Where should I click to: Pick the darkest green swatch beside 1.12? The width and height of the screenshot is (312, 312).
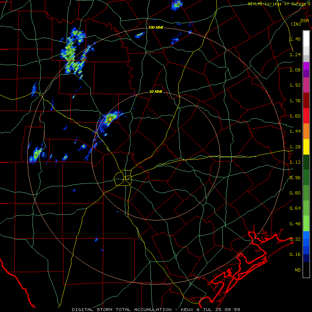[x=306, y=162]
